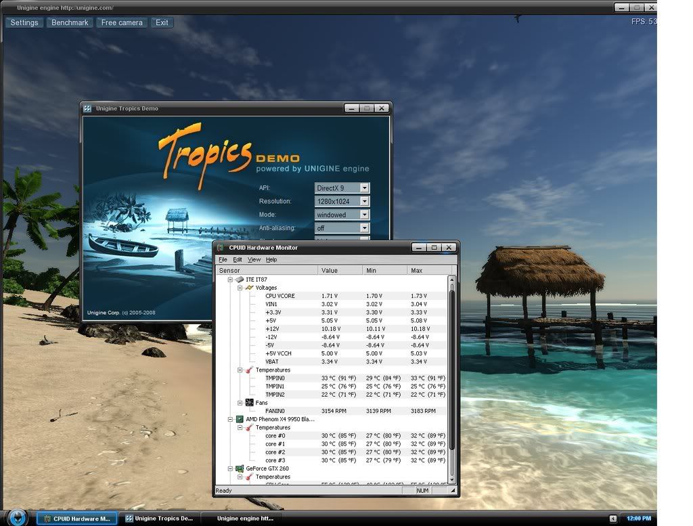
Task: Open the Windows Start orb
Action: tap(18, 518)
